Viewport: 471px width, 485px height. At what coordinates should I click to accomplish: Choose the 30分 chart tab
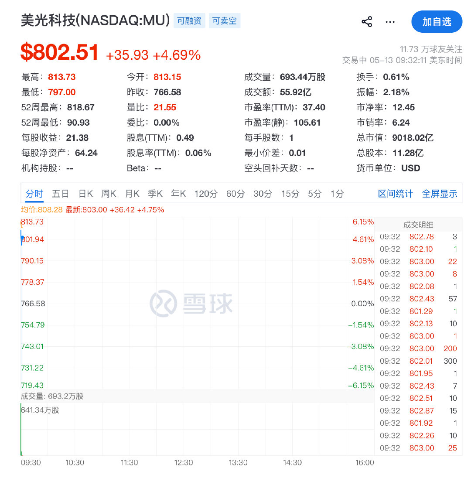[263, 194]
